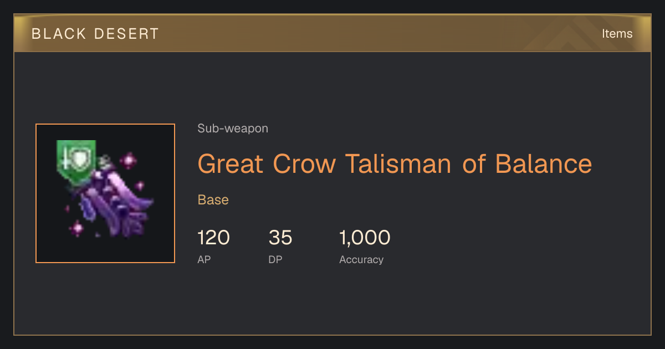Click the AP stat label
Image resolution: width=665 pixels, height=349 pixels.
click(204, 259)
